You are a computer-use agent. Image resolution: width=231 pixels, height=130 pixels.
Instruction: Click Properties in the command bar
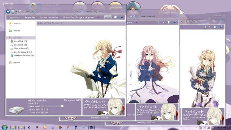[x=30, y=17]
